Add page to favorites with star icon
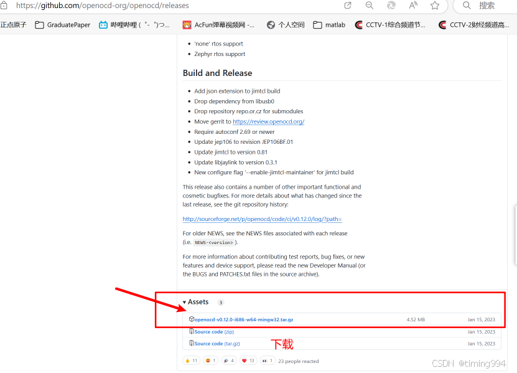The width and height of the screenshot is (517, 373). [435, 5]
